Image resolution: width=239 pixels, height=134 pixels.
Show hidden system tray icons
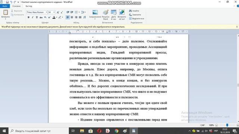coord(189,131)
